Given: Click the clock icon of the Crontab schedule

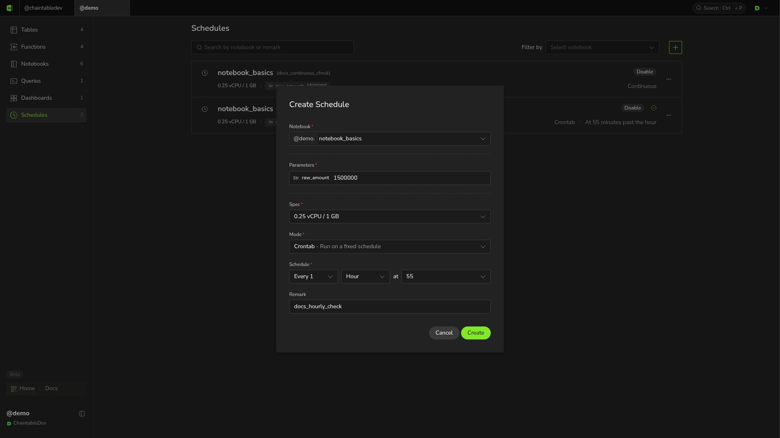Looking at the screenshot, I should click(x=205, y=109).
